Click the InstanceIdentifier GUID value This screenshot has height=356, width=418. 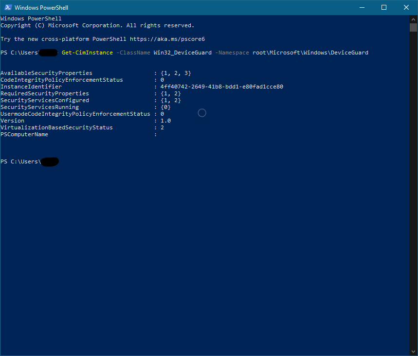click(x=221, y=87)
